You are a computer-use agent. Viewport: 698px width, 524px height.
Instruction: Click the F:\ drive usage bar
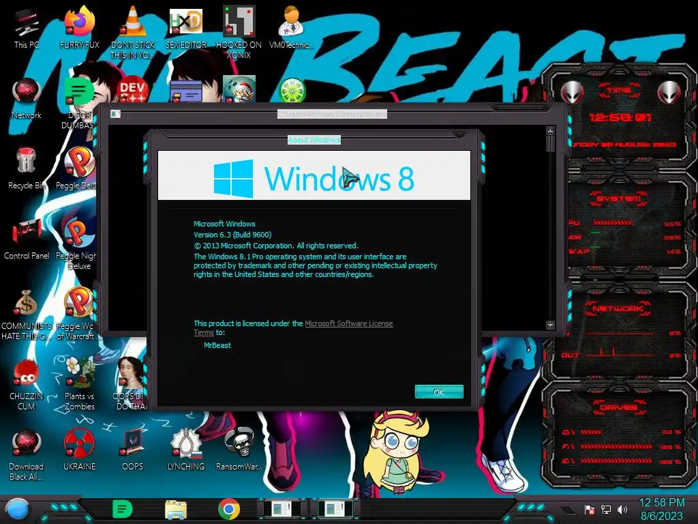pyautogui.click(x=616, y=446)
